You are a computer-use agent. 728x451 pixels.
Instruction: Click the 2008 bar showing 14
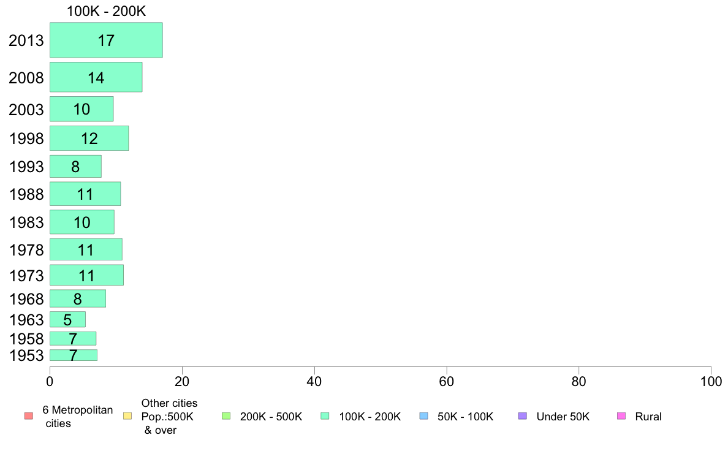[96, 77]
